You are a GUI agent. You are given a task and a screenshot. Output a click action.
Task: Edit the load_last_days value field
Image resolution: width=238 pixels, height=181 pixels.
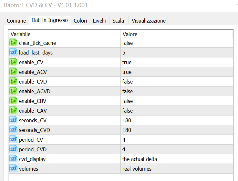click(x=124, y=53)
